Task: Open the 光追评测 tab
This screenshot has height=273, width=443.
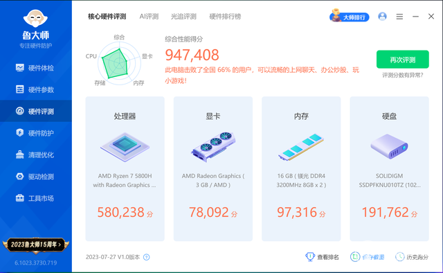Action: coord(183,17)
